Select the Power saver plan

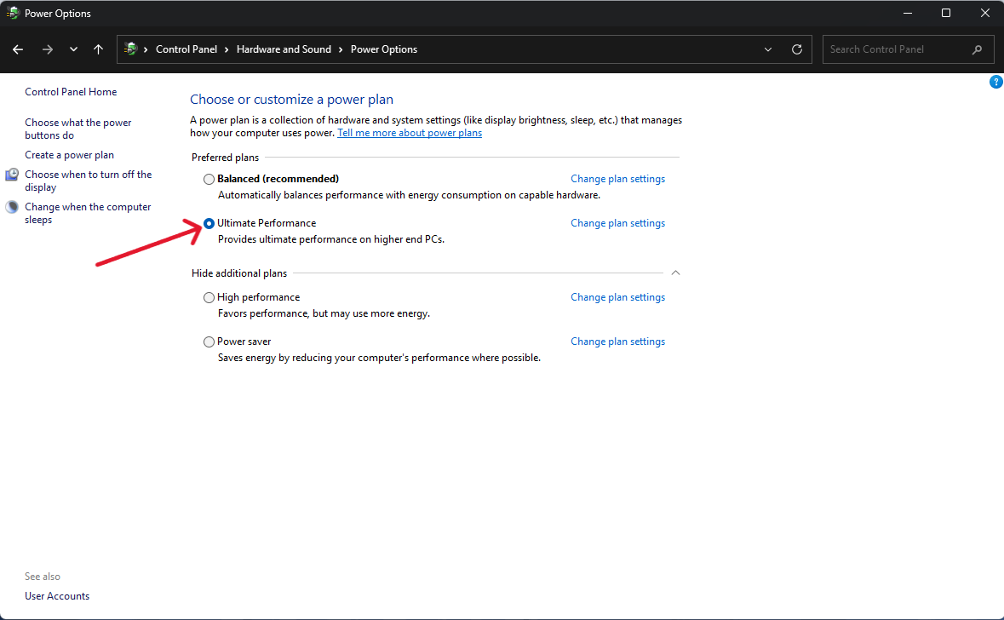[209, 342]
